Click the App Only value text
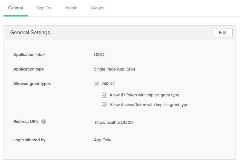 102,140
